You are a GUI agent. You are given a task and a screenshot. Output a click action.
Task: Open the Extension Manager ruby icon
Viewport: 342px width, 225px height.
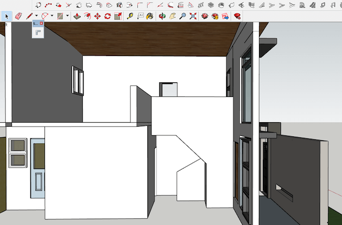coord(237,16)
